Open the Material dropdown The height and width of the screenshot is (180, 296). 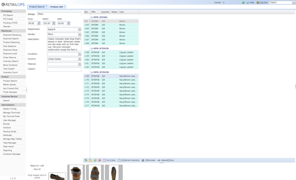pyautogui.click(x=79, y=64)
